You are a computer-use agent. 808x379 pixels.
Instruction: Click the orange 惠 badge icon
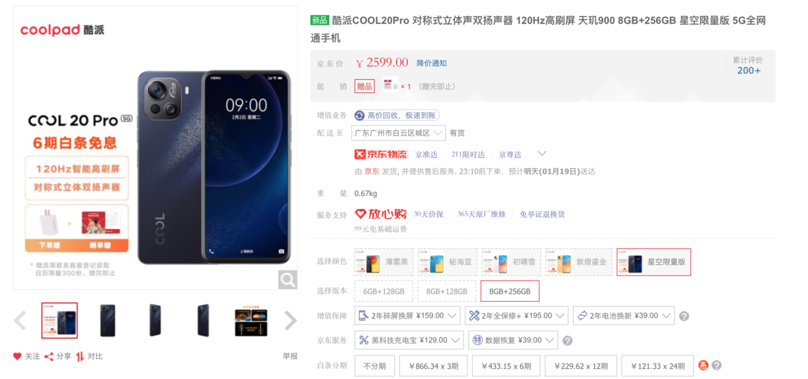704,366
